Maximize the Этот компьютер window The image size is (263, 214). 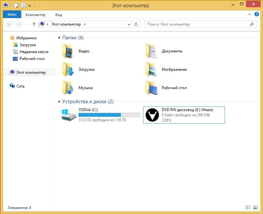242,4
